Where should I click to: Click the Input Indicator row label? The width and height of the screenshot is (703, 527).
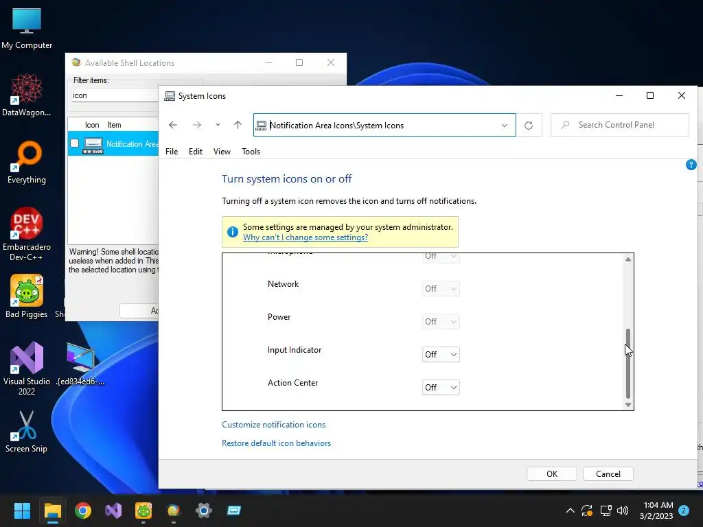(x=294, y=350)
